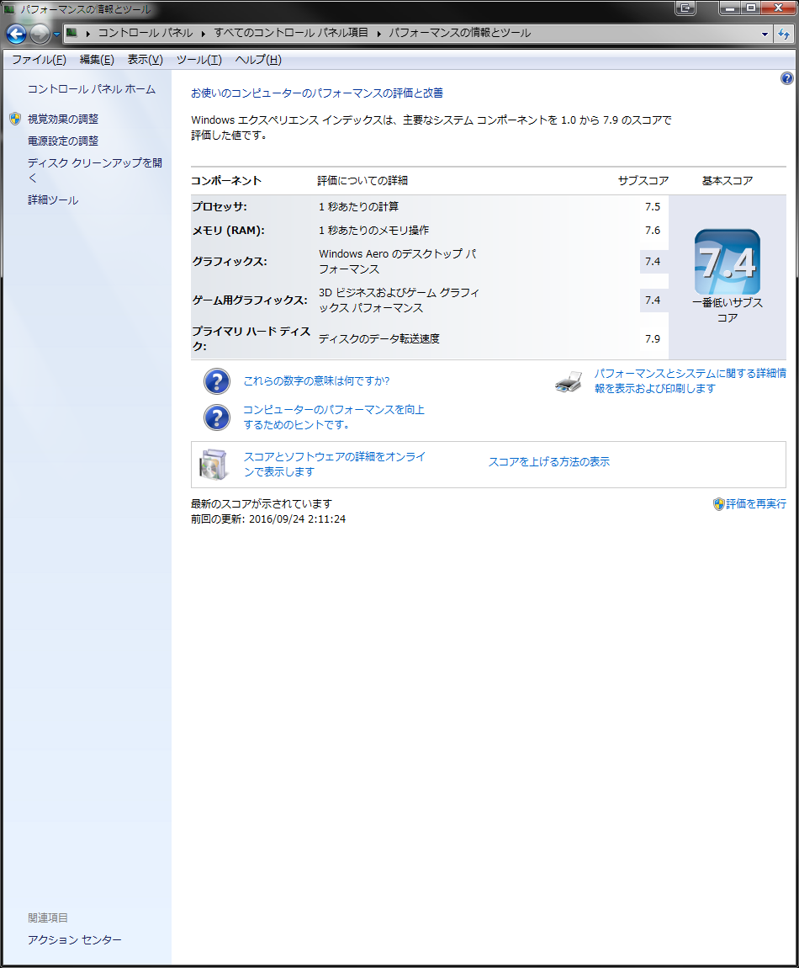This screenshot has height=968, width=799.
Task: Open 電源設定の調整 link
Action: coord(63,141)
